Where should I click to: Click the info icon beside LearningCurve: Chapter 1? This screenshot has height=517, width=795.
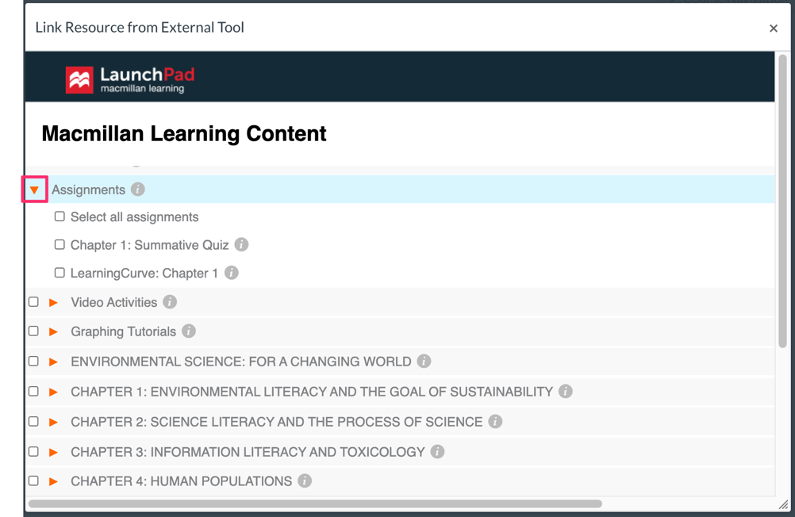(230, 272)
